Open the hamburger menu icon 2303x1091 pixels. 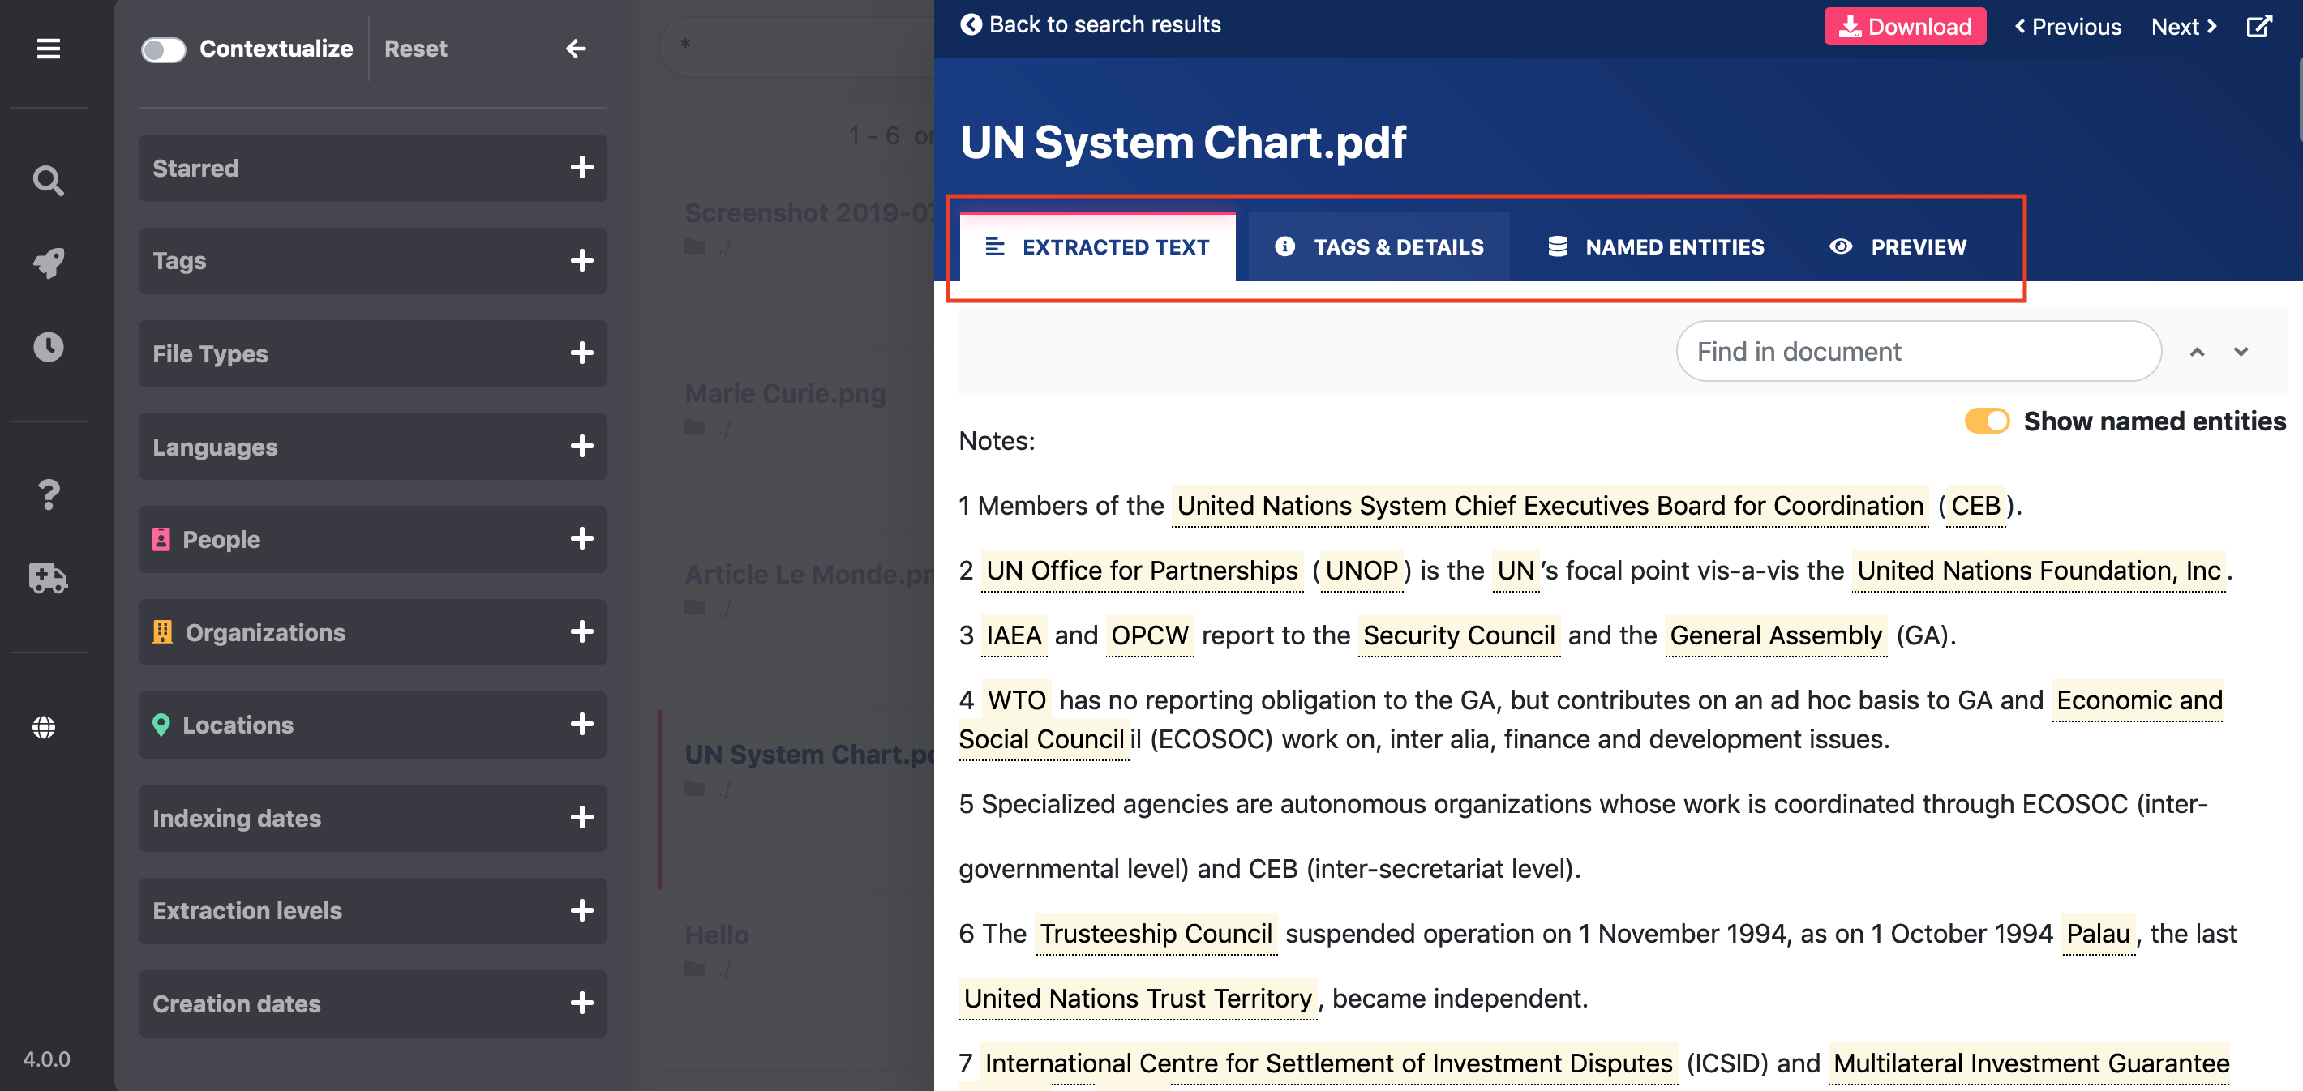point(49,49)
